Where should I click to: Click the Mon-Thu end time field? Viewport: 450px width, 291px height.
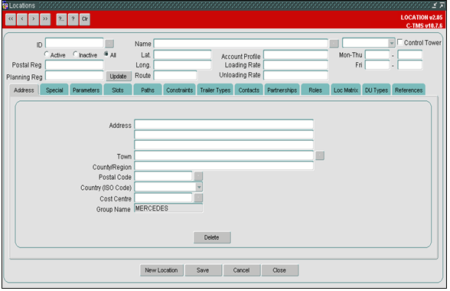[410, 54]
